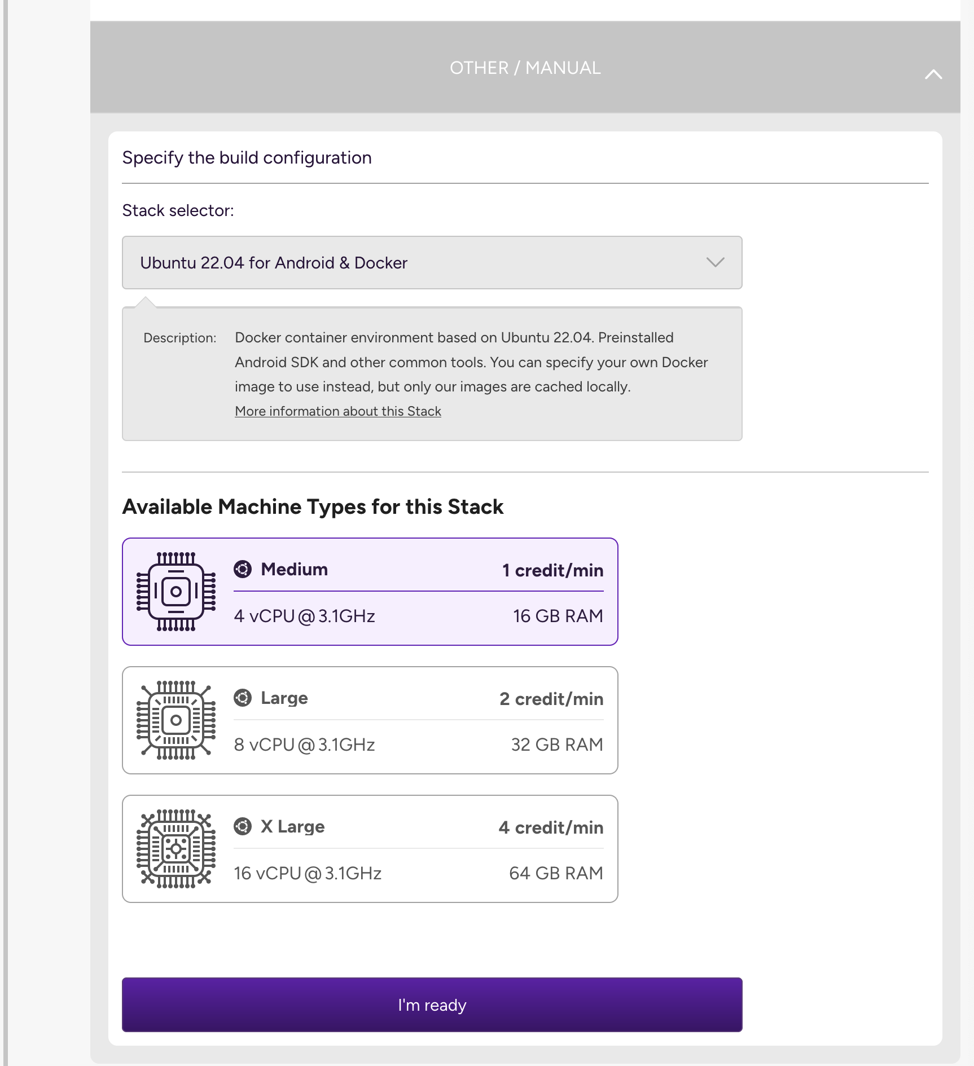The image size is (974, 1066).
Task: Click the Other / Manual header title
Action: coord(525,68)
